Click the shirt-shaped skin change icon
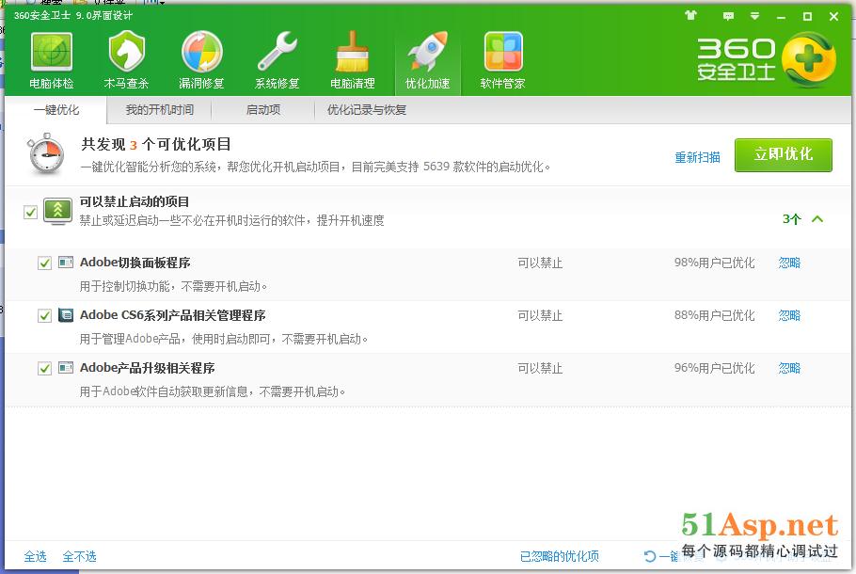This screenshot has height=574, width=856. 690,15
